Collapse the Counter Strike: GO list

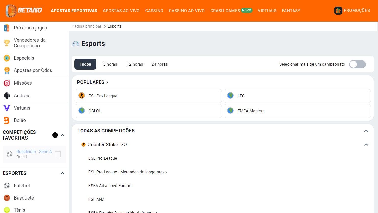pos(366,145)
